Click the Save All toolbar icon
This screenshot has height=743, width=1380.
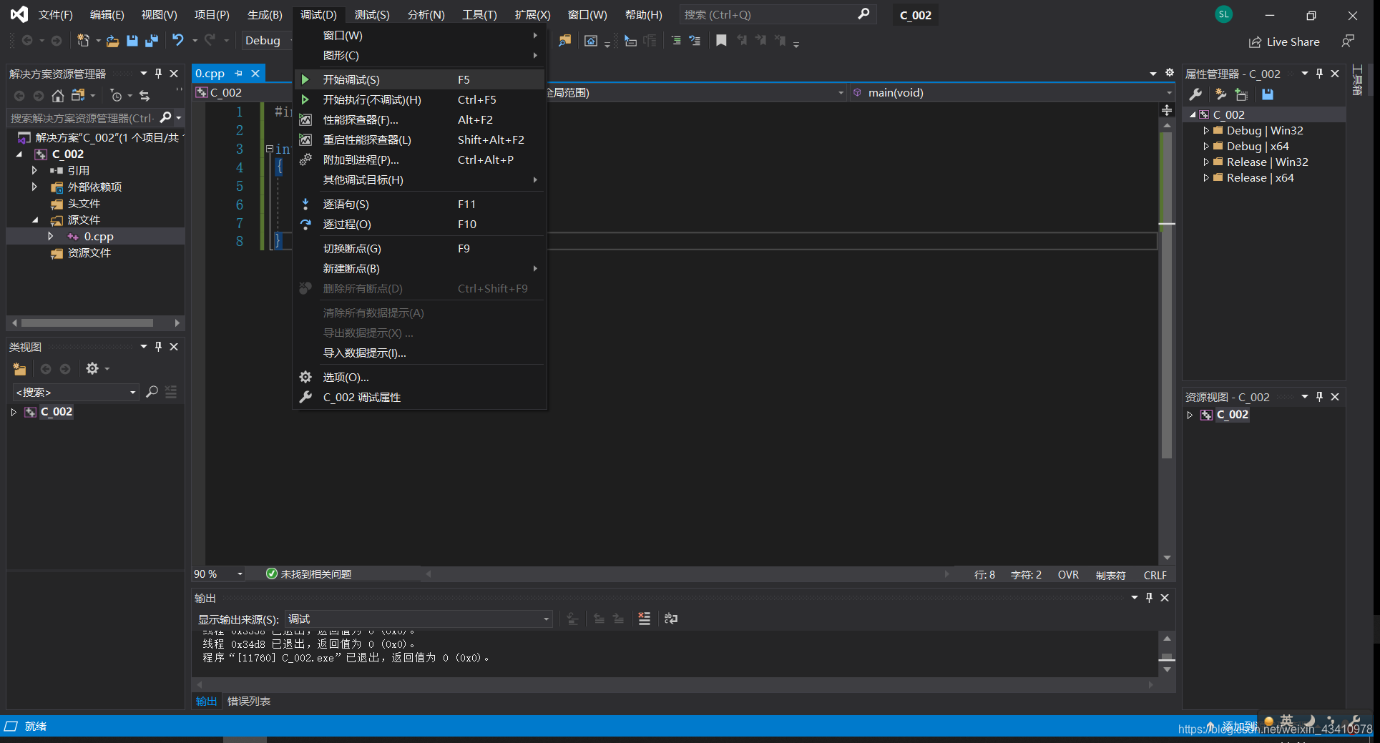pos(152,41)
